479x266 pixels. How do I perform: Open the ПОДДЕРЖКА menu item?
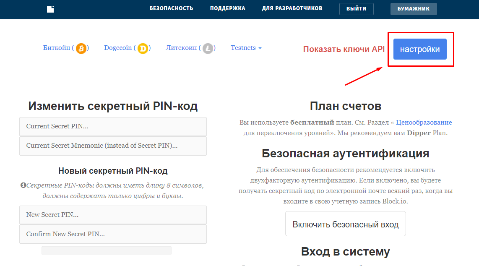[227, 8]
